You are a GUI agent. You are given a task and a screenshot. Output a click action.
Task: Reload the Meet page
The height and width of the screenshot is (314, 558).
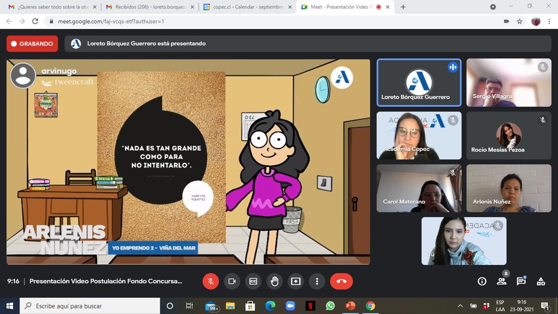(35, 21)
